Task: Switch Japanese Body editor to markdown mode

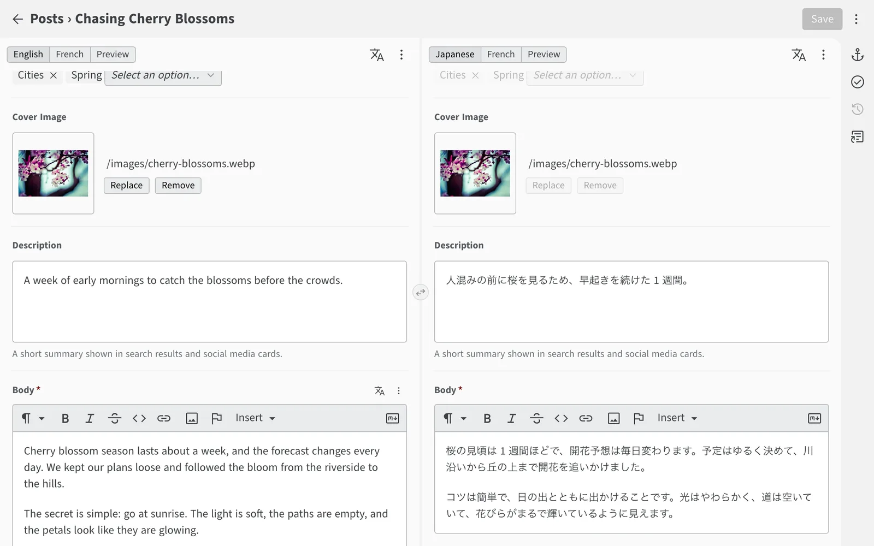Action: (814, 418)
